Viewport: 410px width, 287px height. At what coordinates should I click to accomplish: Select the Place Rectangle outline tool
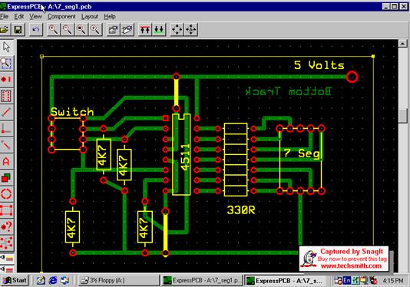[7, 210]
